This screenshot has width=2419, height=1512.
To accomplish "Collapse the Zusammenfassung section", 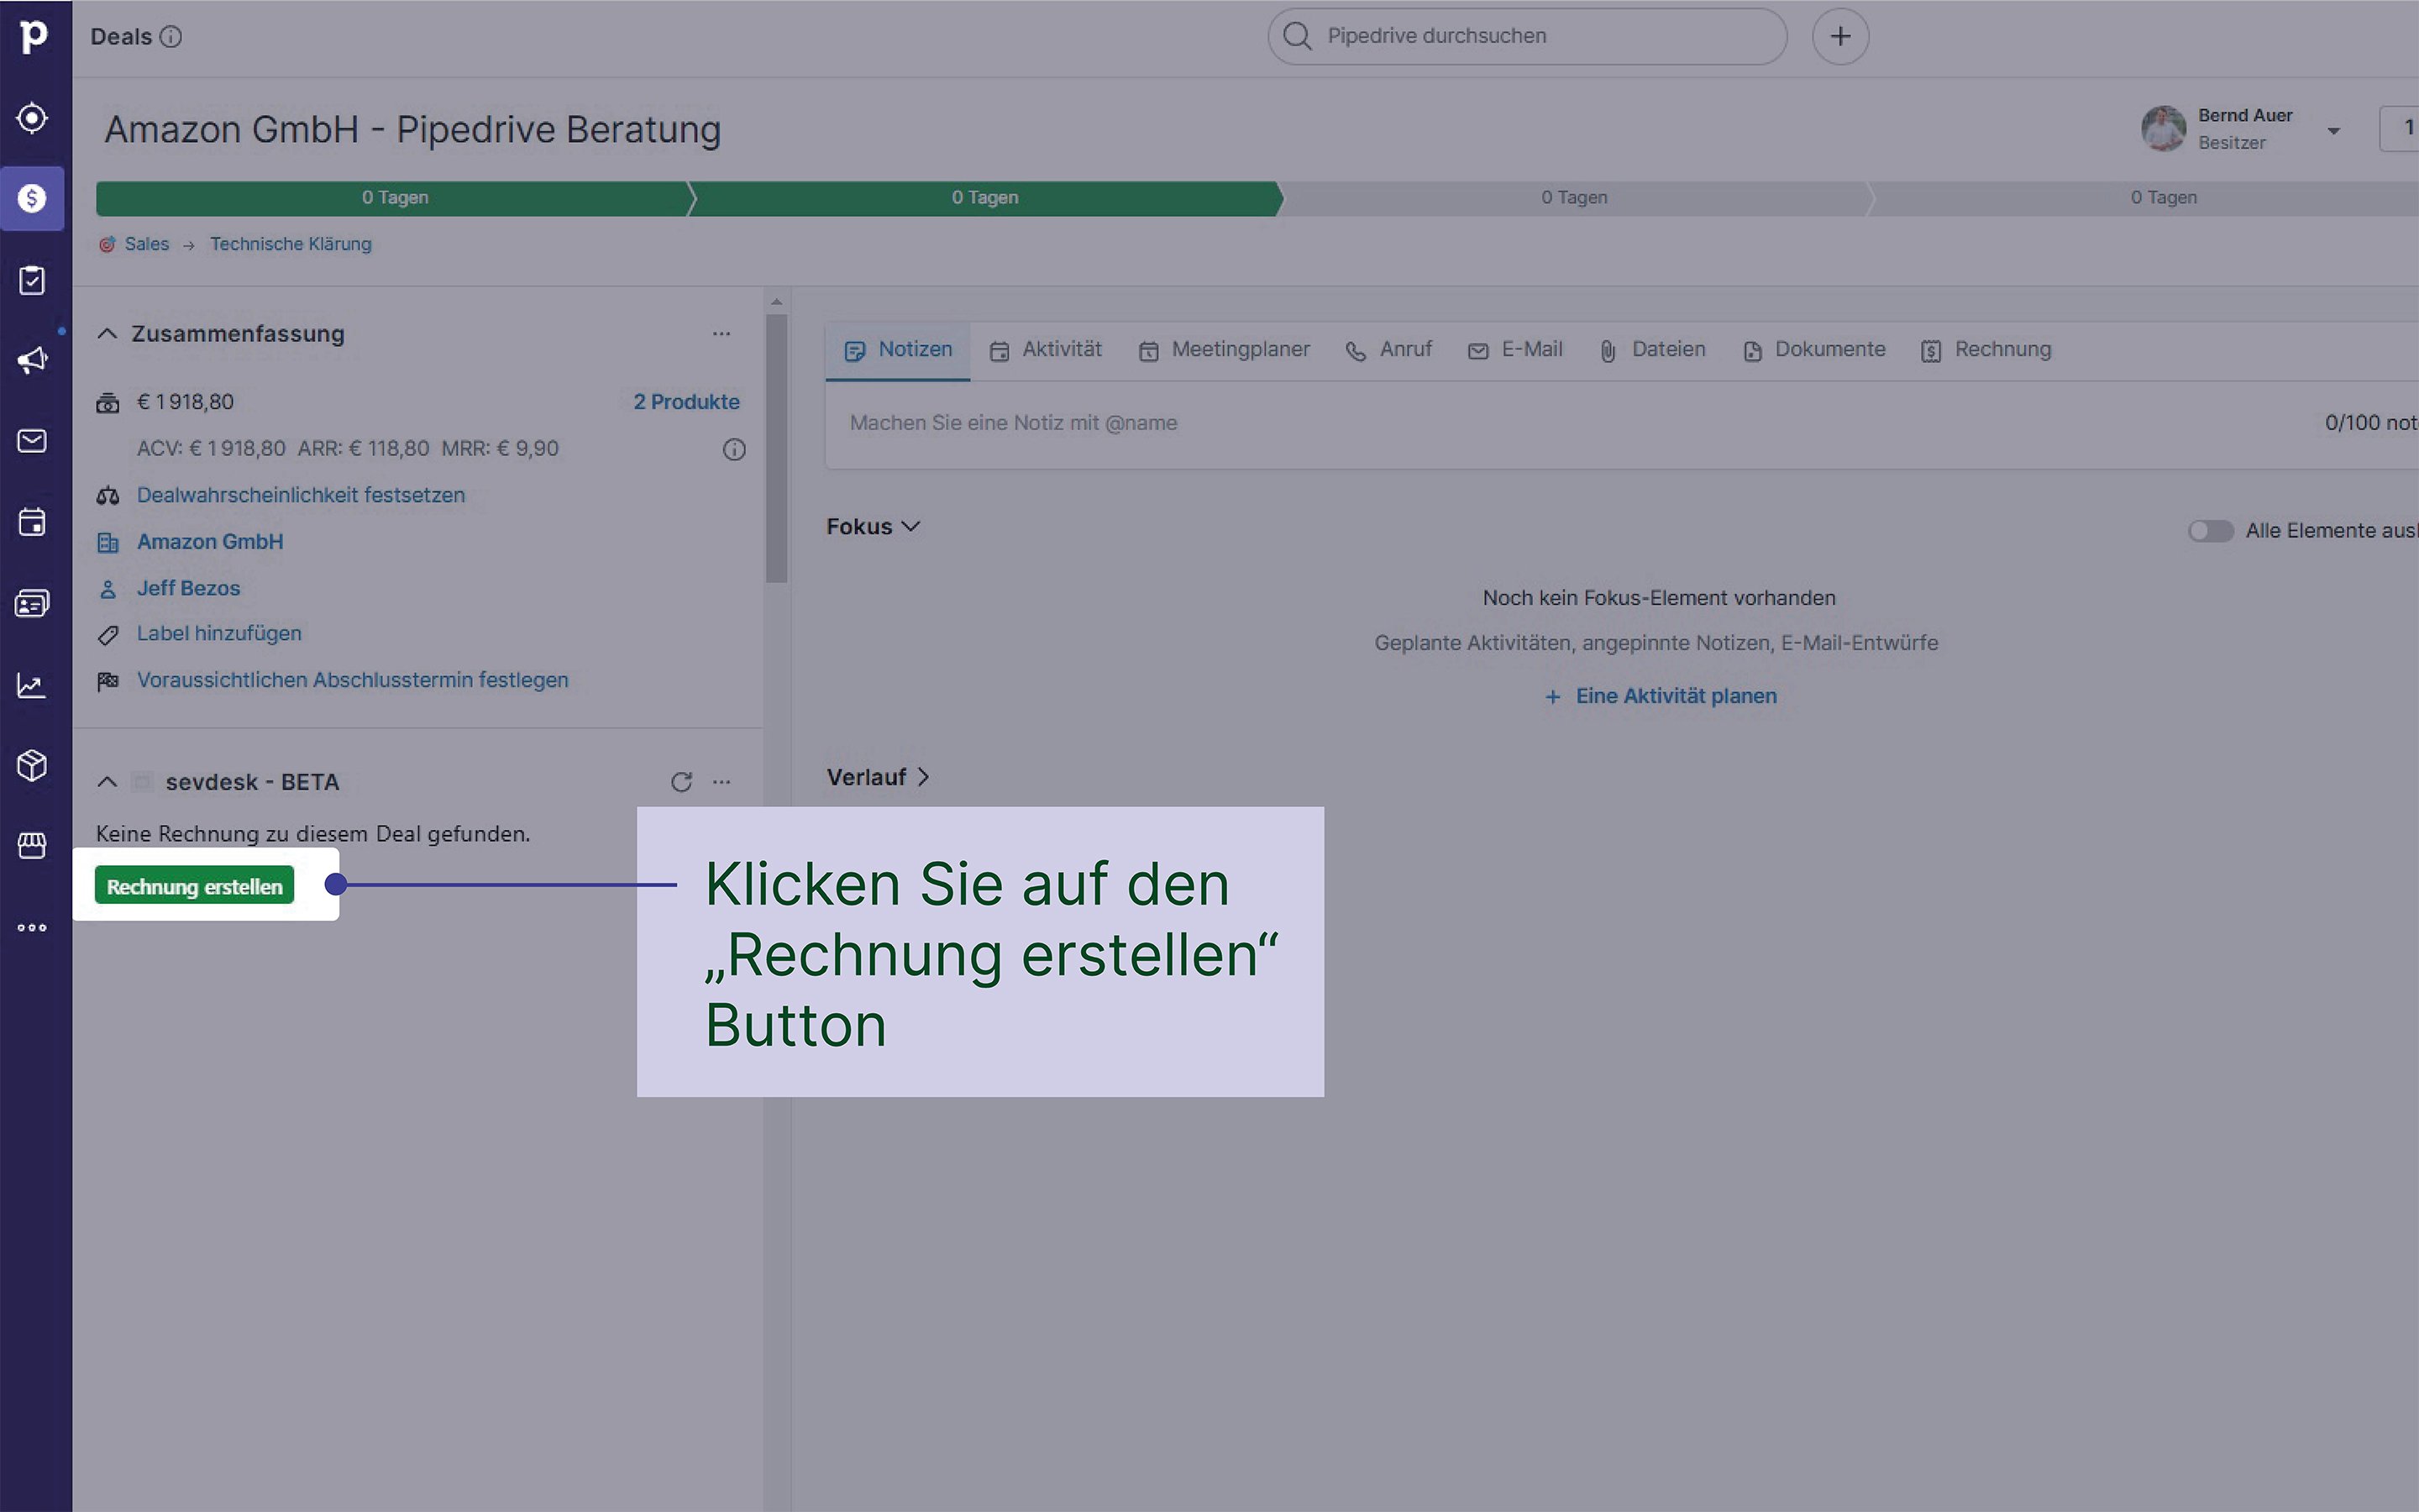I will [108, 333].
